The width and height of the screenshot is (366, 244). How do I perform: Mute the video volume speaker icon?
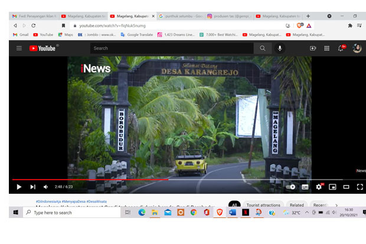46,187
